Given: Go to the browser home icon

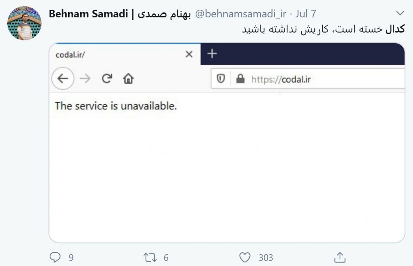Looking at the screenshot, I should [128, 79].
